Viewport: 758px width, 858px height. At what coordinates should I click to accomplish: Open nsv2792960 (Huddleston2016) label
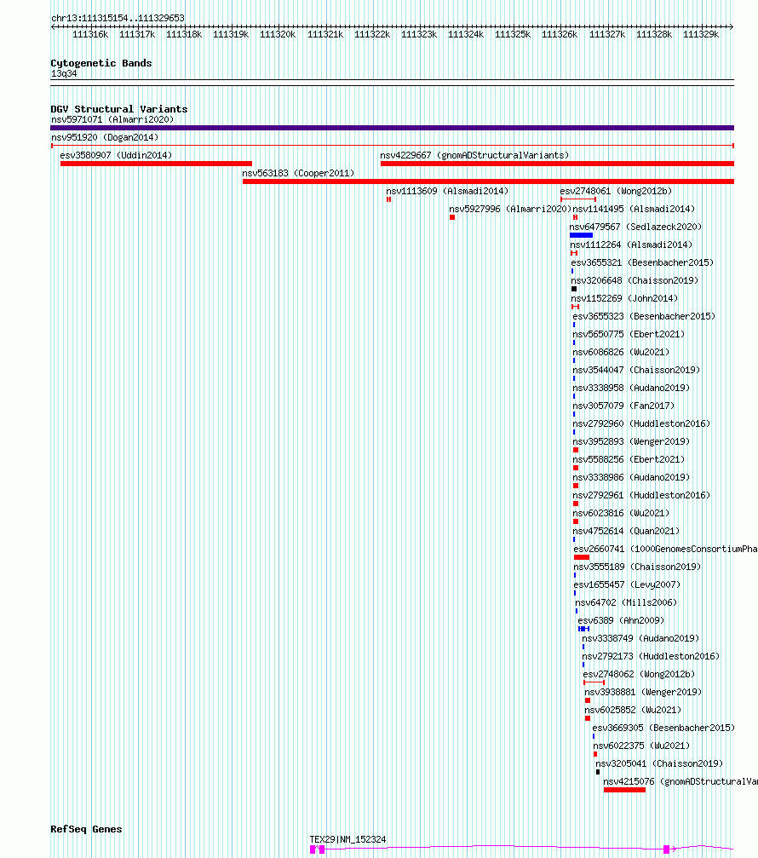(x=641, y=424)
